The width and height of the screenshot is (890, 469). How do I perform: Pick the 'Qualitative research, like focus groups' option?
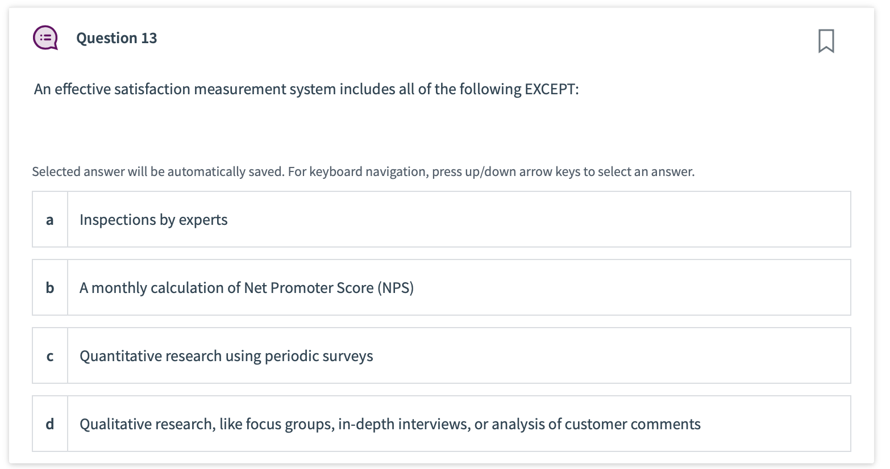click(390, 424)
